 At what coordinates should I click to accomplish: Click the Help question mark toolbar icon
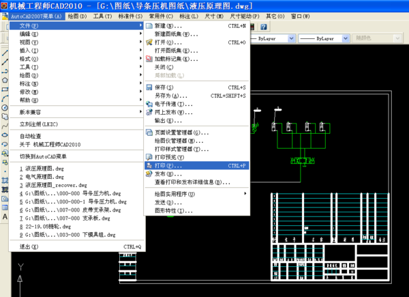[x=264, y=27]
